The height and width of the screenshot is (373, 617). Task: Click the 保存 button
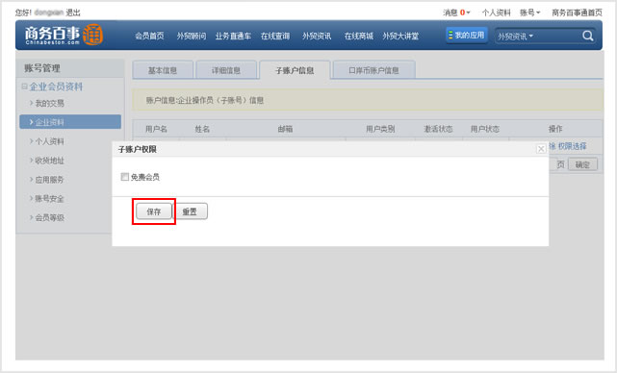154,211
